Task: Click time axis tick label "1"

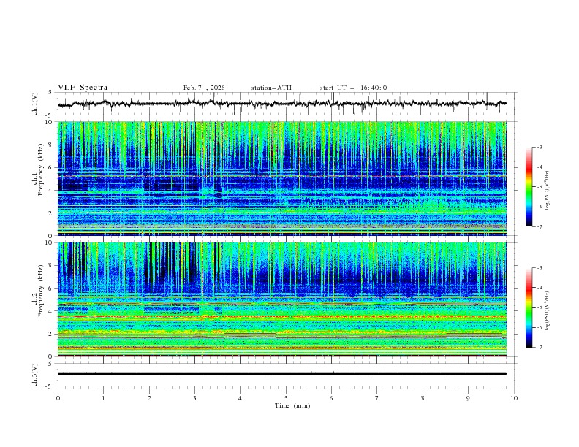Action: [103, 398]
